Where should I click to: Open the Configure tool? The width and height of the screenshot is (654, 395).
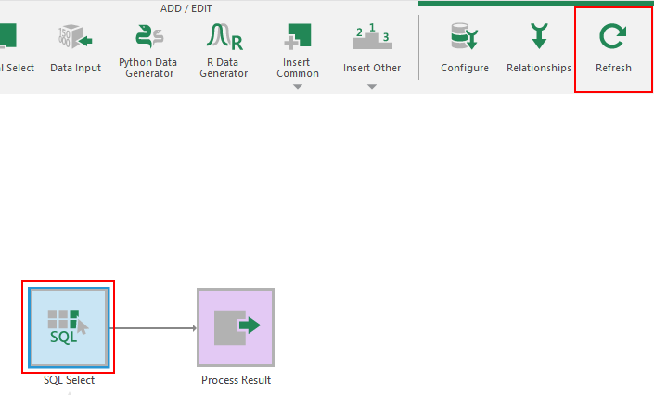click(x=464, y=38)
